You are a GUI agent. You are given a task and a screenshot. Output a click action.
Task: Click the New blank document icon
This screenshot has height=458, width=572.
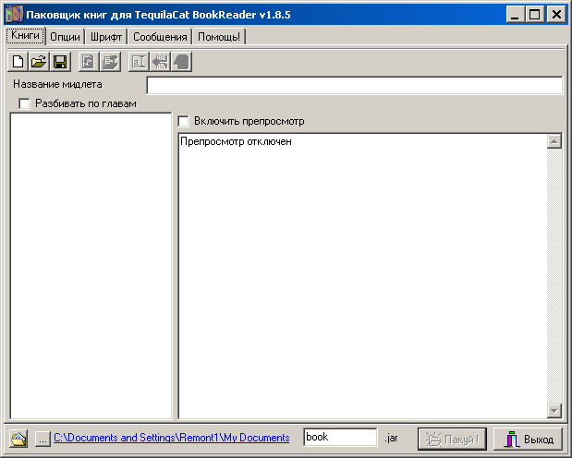(x=18, y=62)
